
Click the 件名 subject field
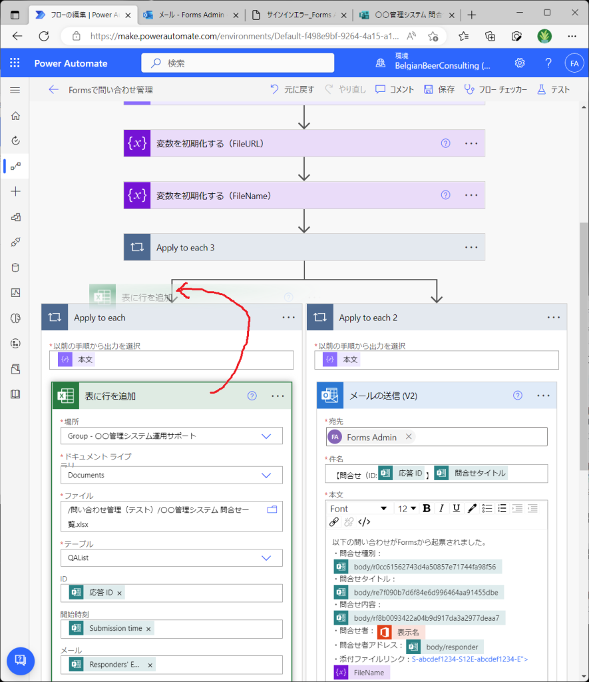[x=437, y=474]
